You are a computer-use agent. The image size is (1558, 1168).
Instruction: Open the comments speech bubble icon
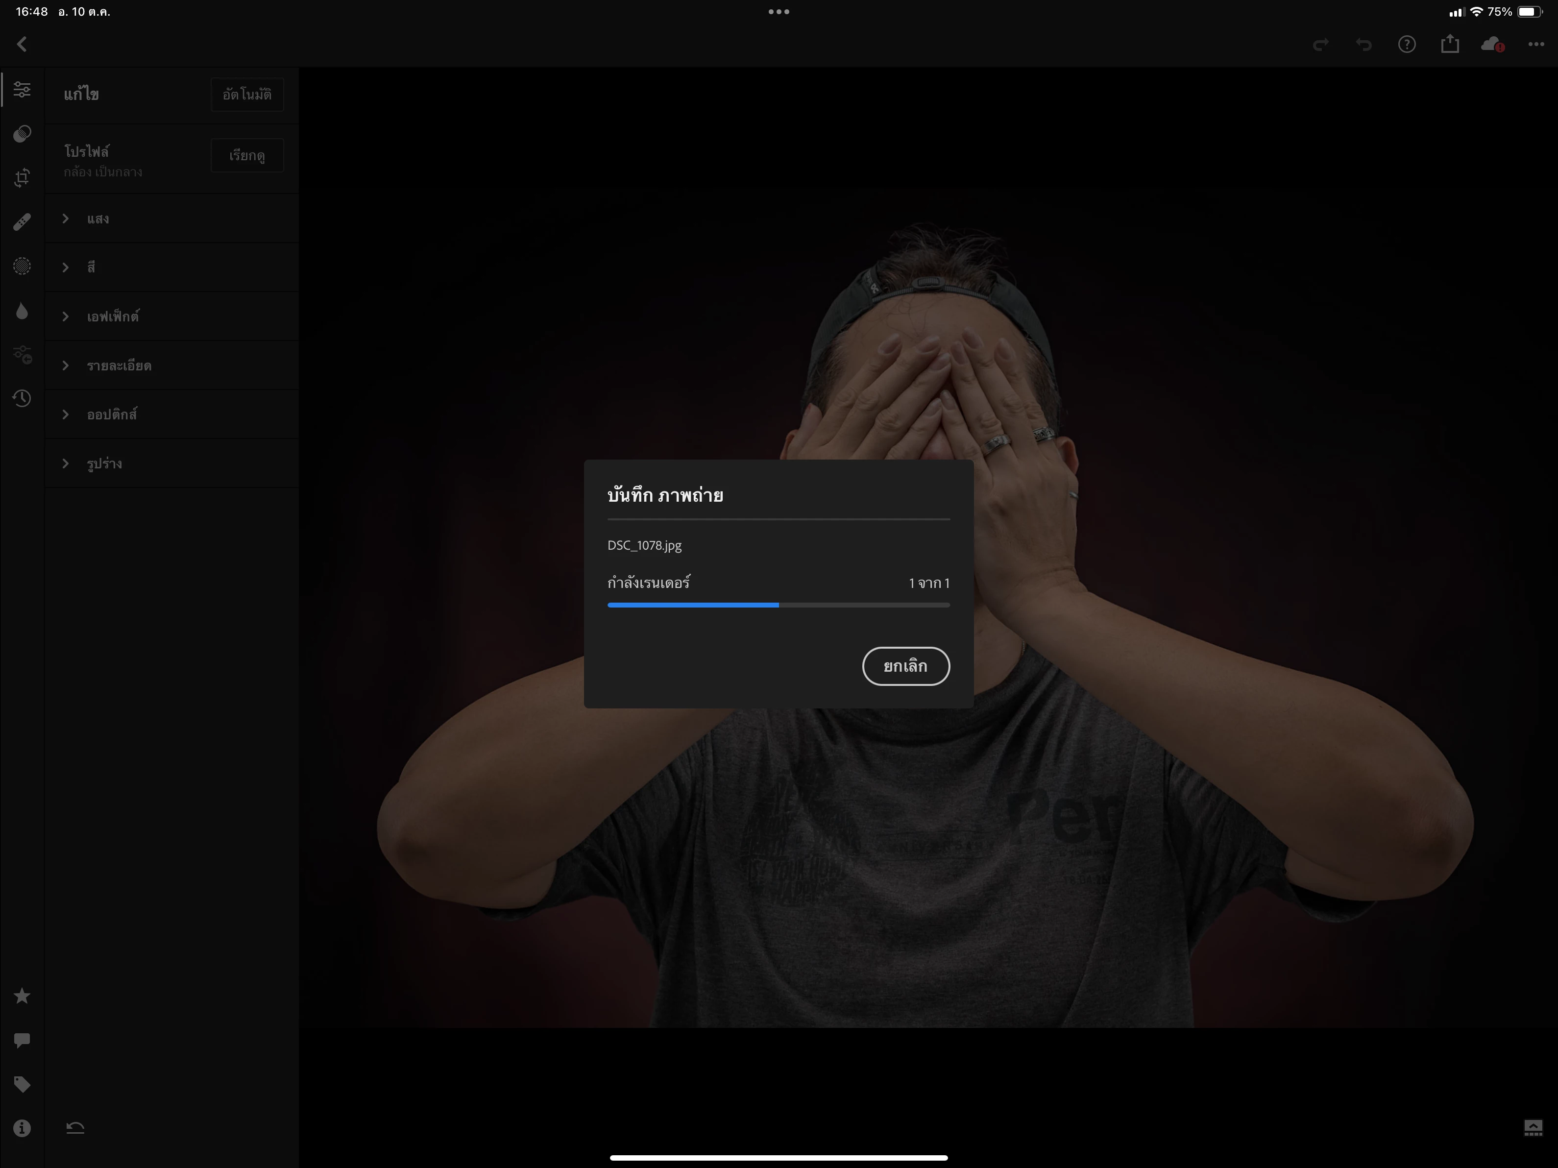22,1040
